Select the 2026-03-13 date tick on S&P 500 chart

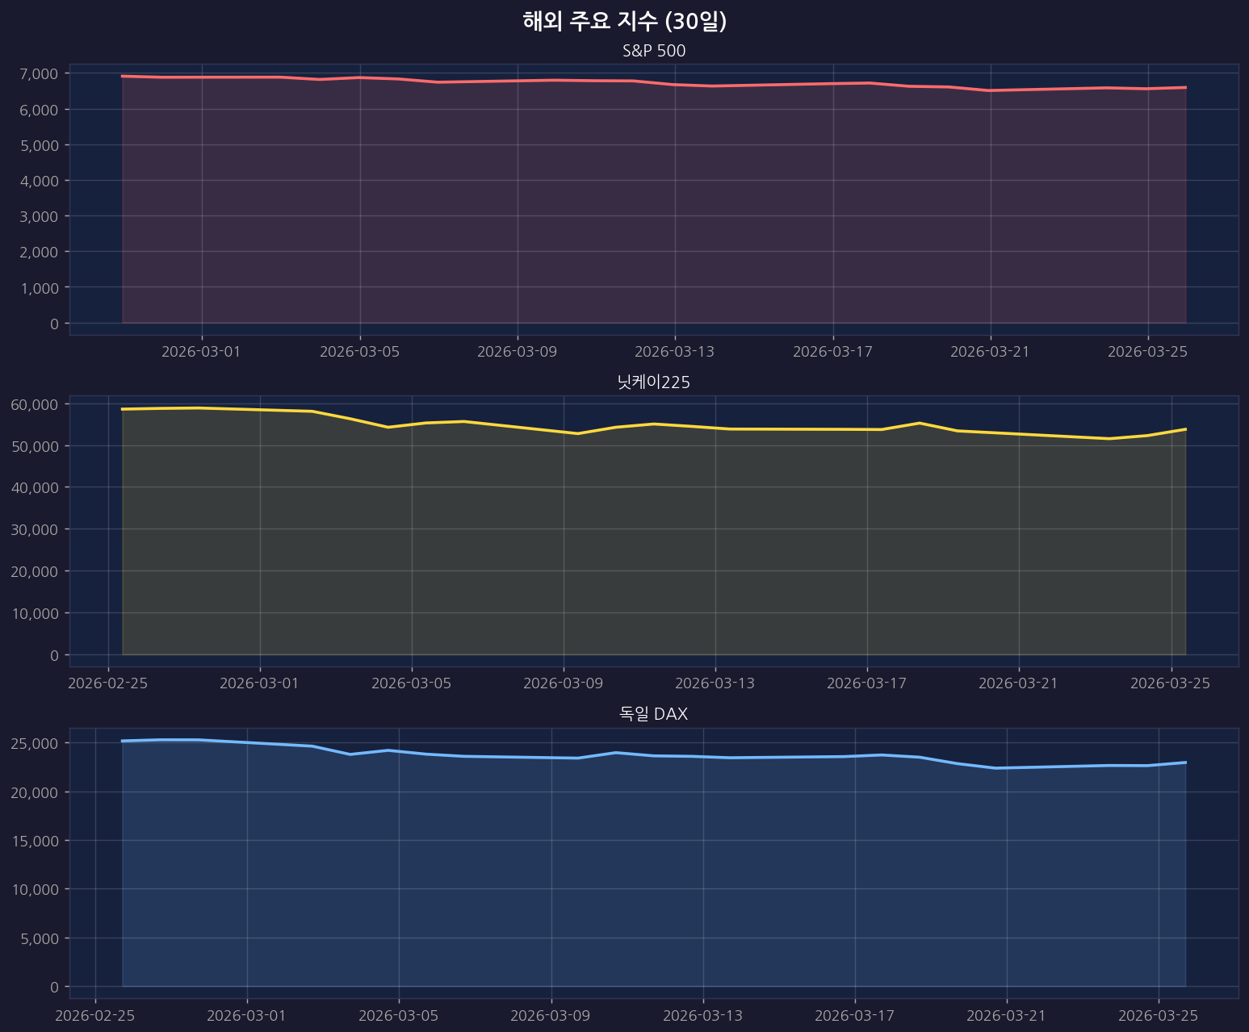[675, 352]
